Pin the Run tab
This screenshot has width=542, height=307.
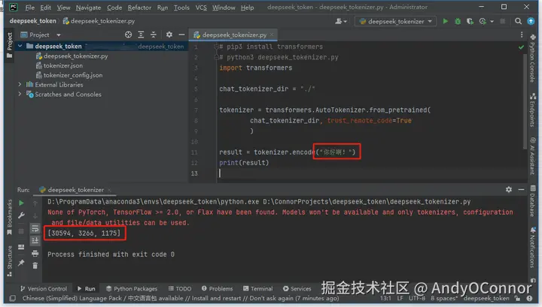(21, 263)
